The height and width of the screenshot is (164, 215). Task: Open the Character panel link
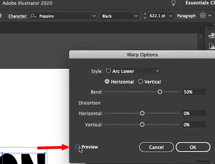18,16
